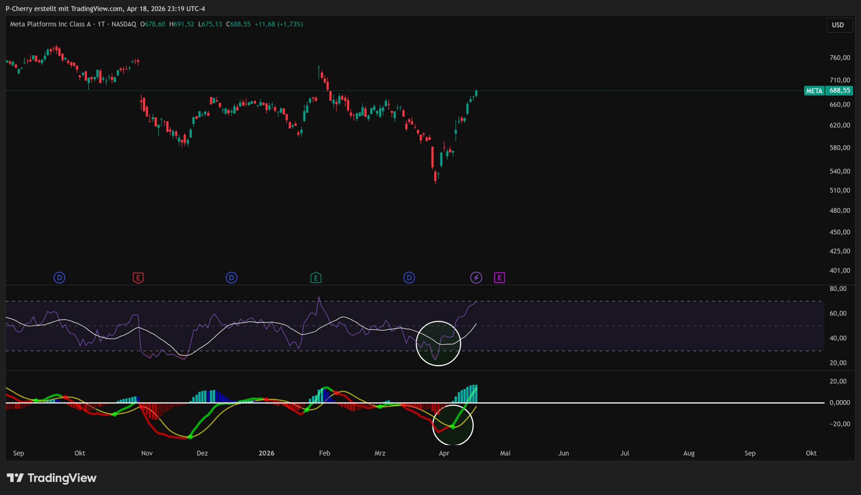This screenshot has width=861, height=495.
Task: Click the green earnings marker before February
Action: (x=316, y=278)
